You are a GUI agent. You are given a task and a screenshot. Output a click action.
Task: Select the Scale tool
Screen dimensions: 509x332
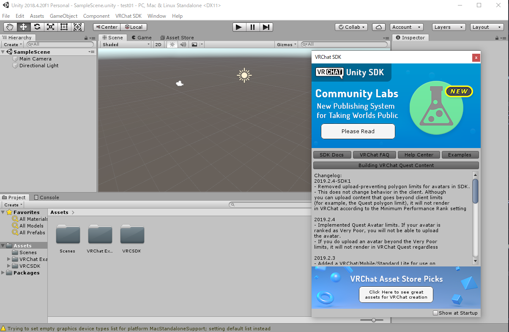coord(51,27)
